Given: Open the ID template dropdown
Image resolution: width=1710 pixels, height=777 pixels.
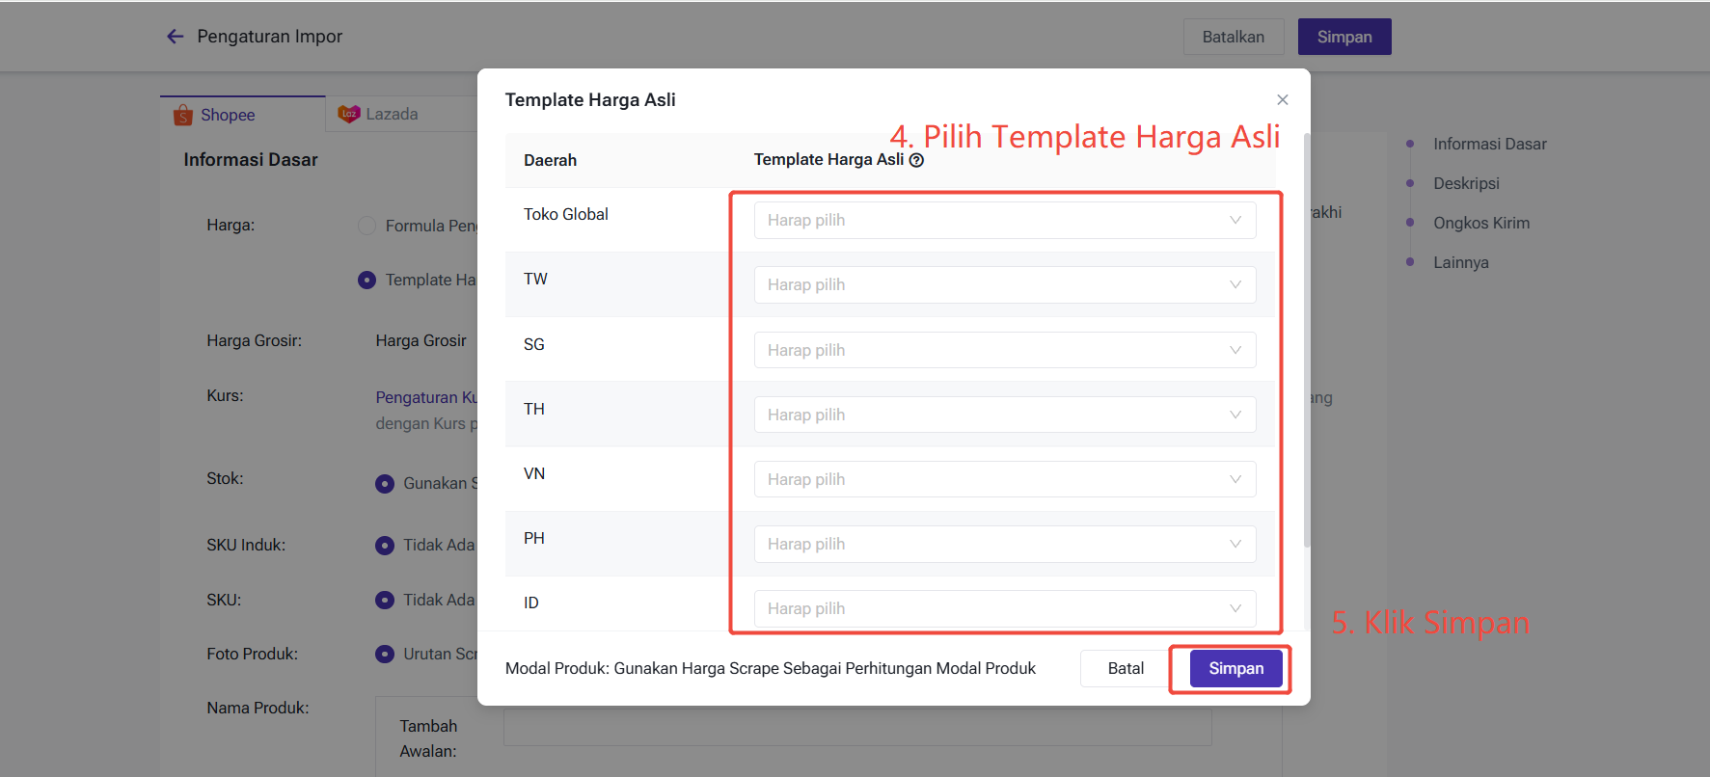Looking at the screenshot, I should (1004, 608).
